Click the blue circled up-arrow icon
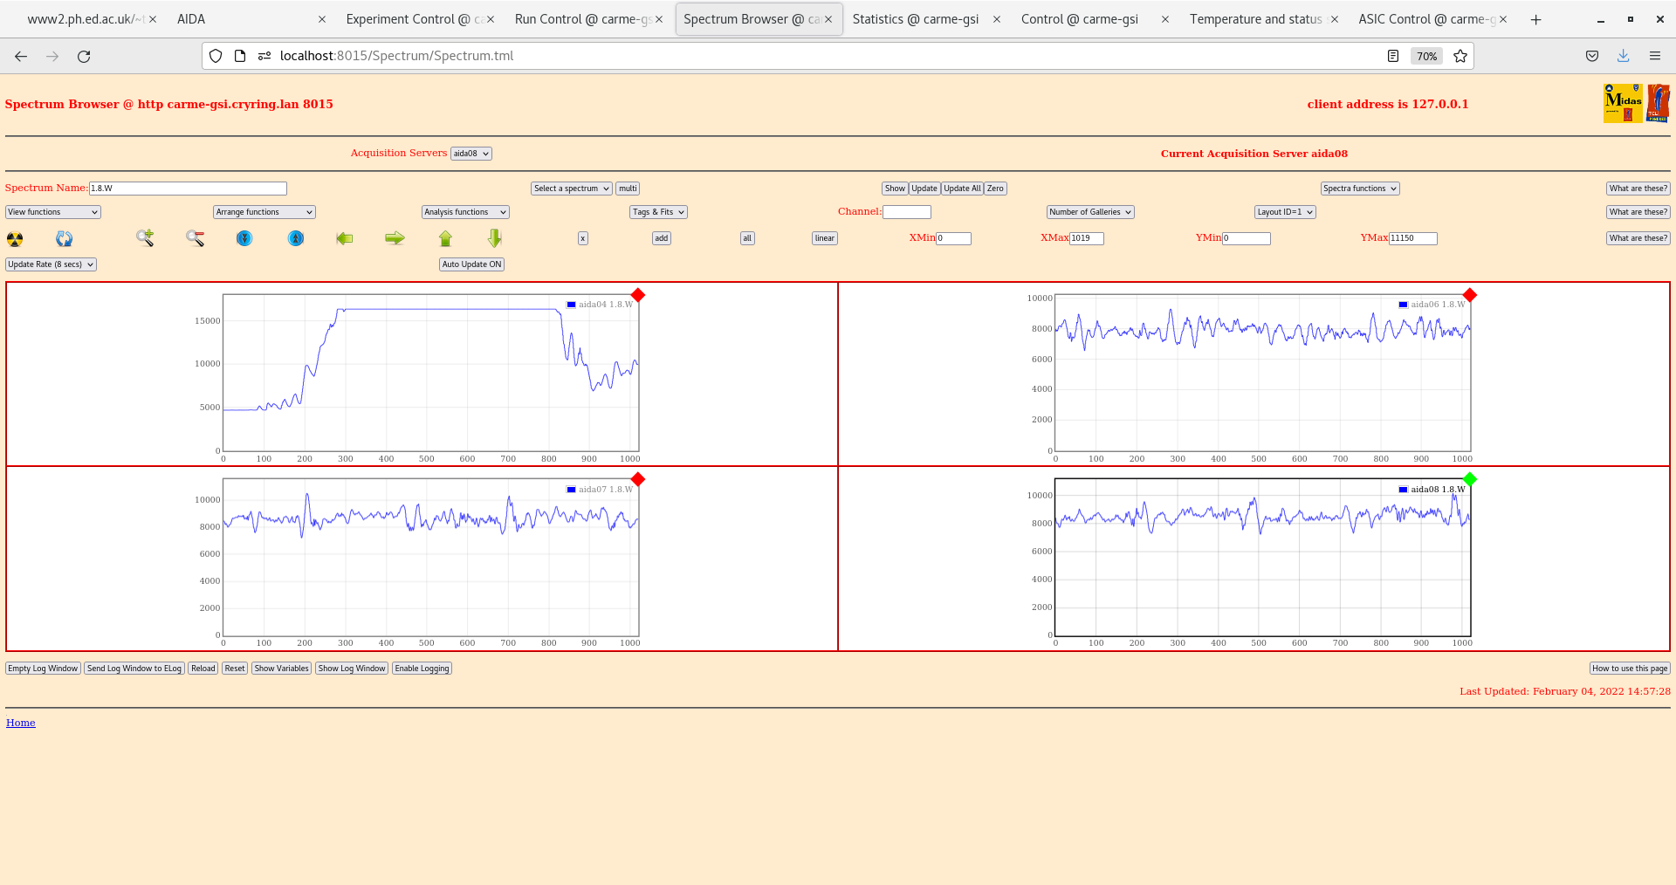 point(295,237)
